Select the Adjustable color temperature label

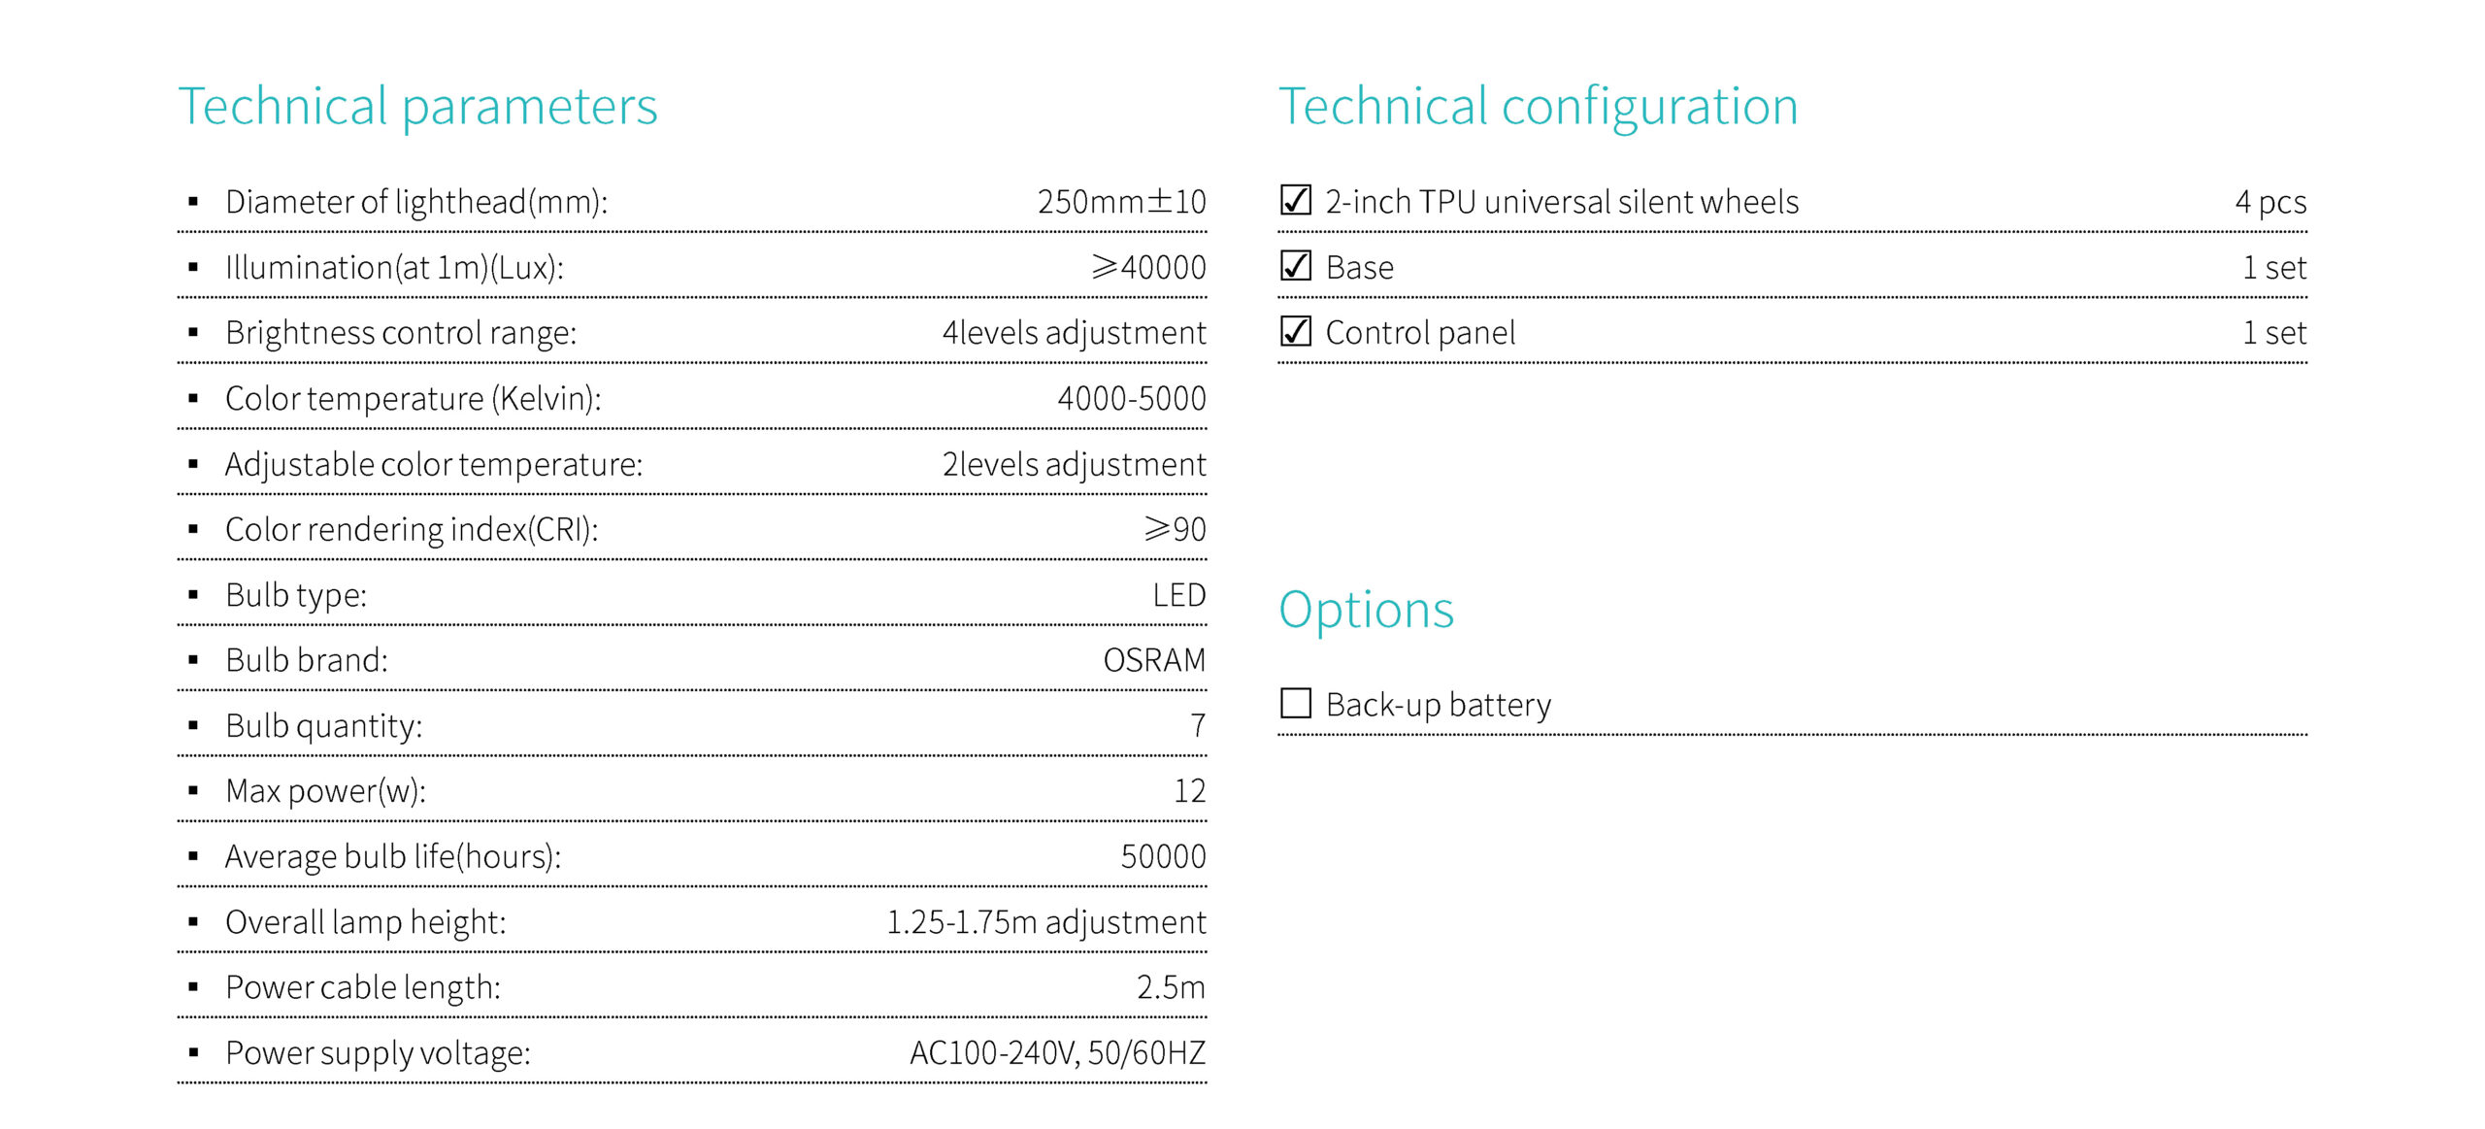click(x=434, y=464)
